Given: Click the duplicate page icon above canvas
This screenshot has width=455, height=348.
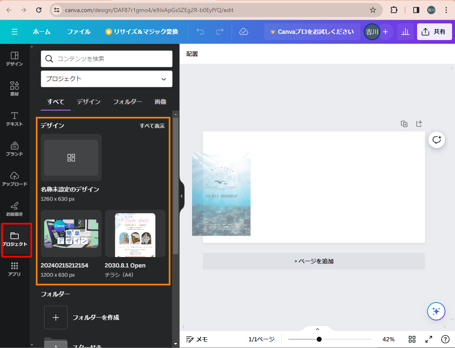Looking at the screenshot, I should coord(404,124).
